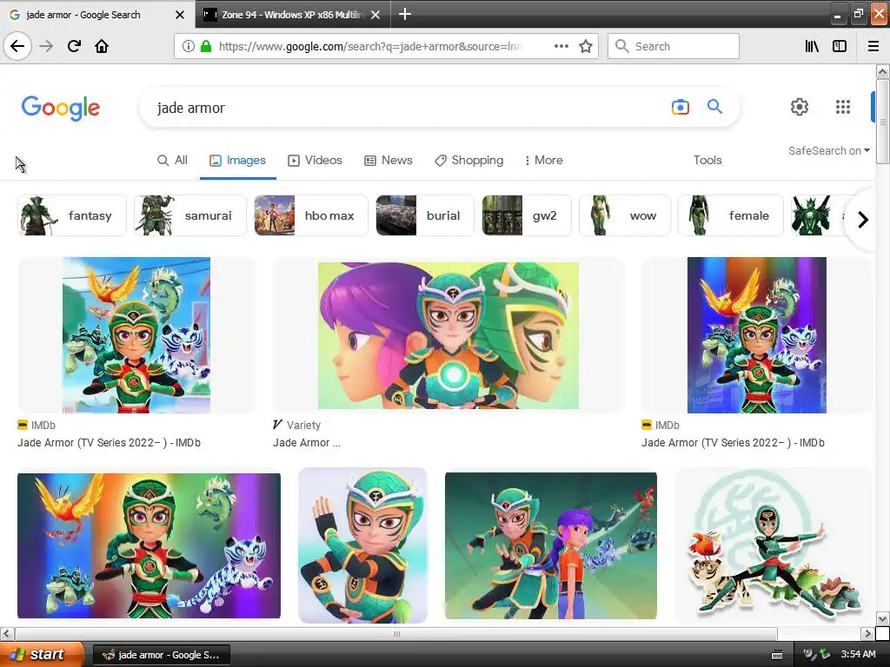Click the horizontal scrollbar left arrow
The width and height of the screenshot is (890, 667).
[x=6, y=633]
